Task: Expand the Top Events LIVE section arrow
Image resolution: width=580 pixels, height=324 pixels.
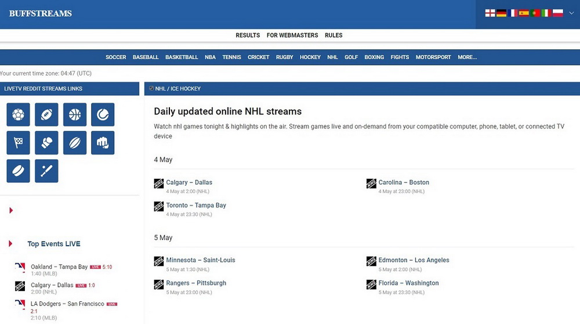Action: click(11, 244)
